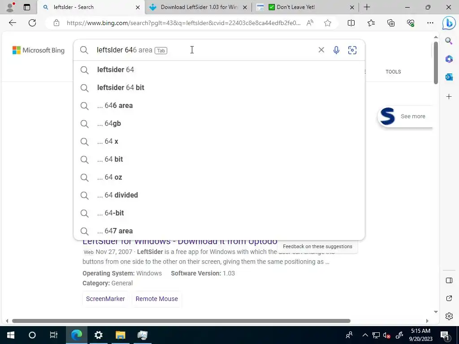Open Cortana search circle on taskbar
Viewport: 459px width, 344px height.
(32, 335)
